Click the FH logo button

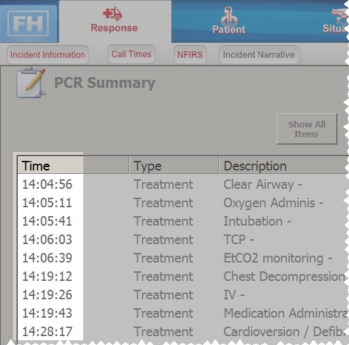pos(29,24)
